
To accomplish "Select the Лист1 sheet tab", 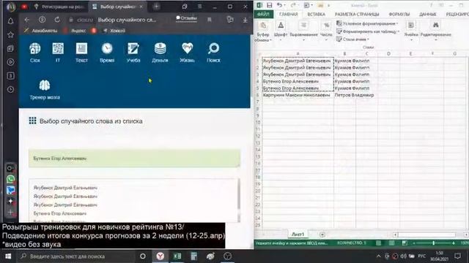I will [298, 235].
